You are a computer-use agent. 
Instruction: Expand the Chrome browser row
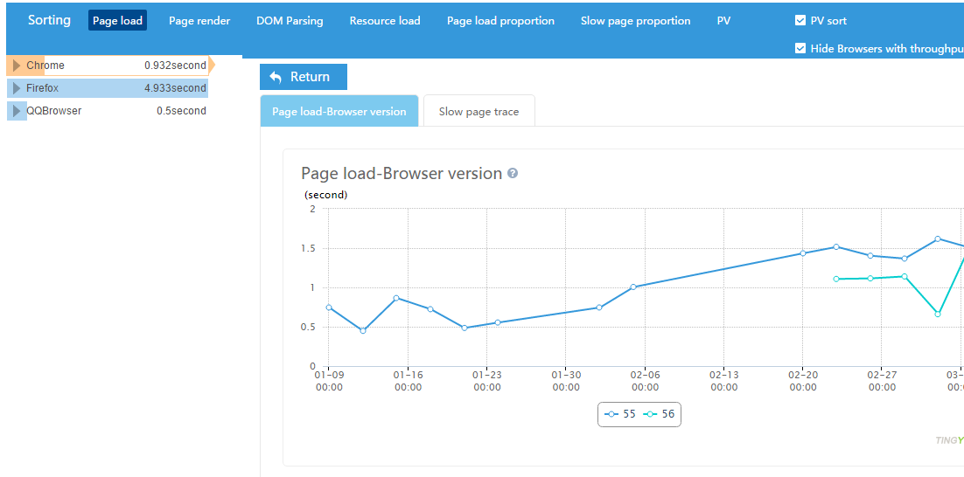[17, 66]
